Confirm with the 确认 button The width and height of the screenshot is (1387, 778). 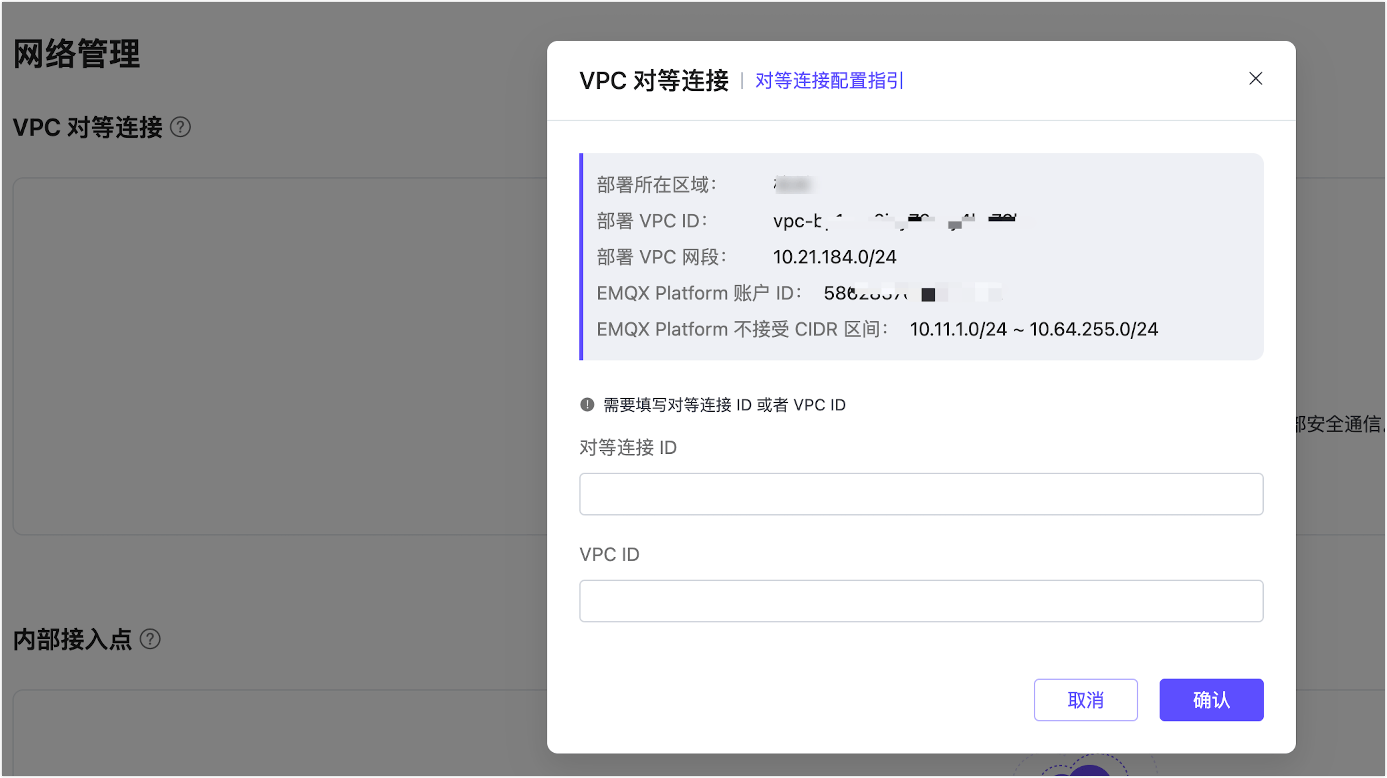(1211, 700)
